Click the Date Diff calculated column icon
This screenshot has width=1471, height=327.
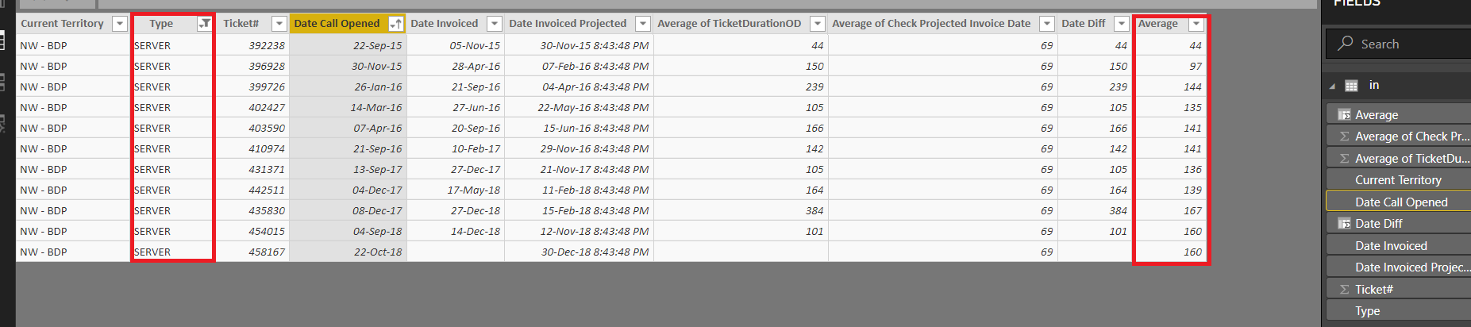coord(1344,224)
